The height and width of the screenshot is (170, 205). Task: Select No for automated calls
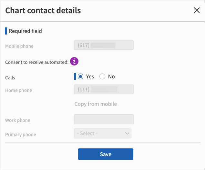[x=102, y=76]
